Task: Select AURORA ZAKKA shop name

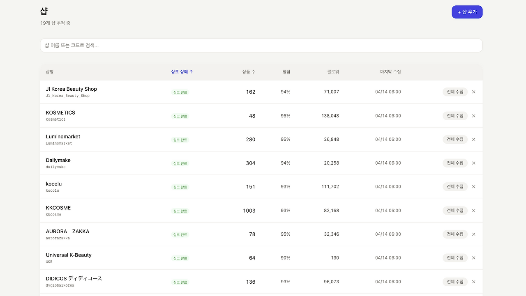Action: tap(67, 232)
